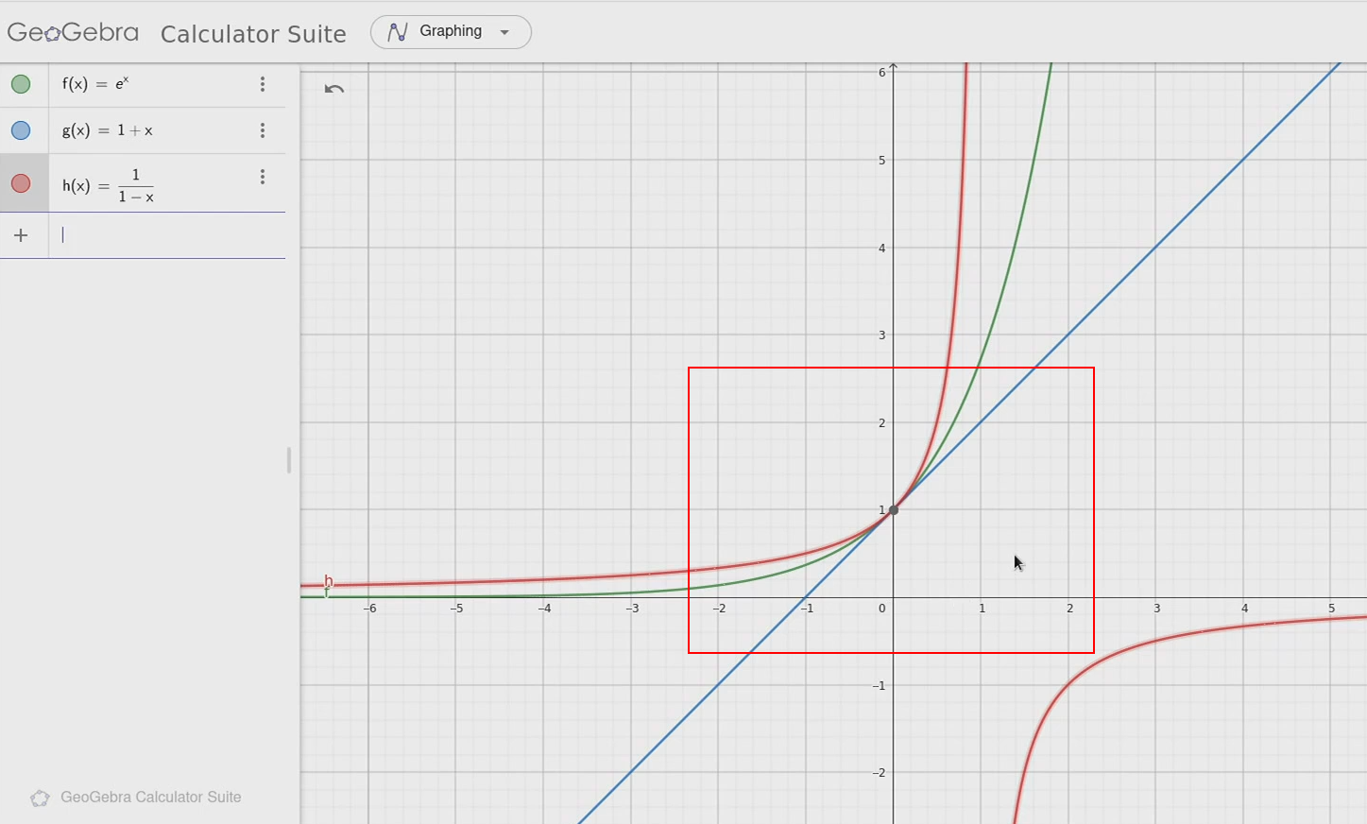
Task: Click the Calculator Suite title text
Action: (253, 34)
